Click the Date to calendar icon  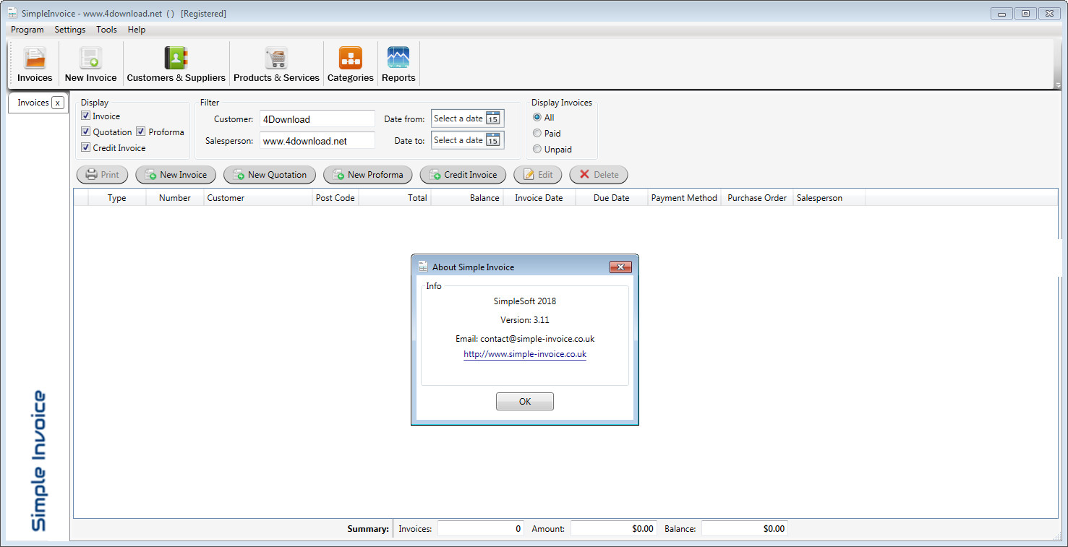(493, 140)
